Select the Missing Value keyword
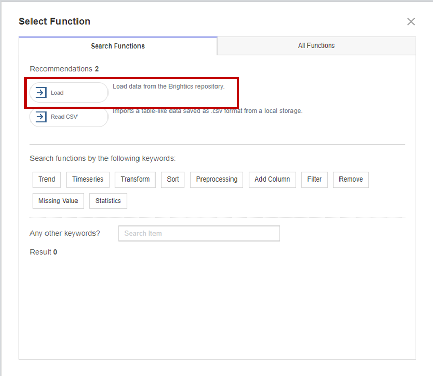 [58, 201]
